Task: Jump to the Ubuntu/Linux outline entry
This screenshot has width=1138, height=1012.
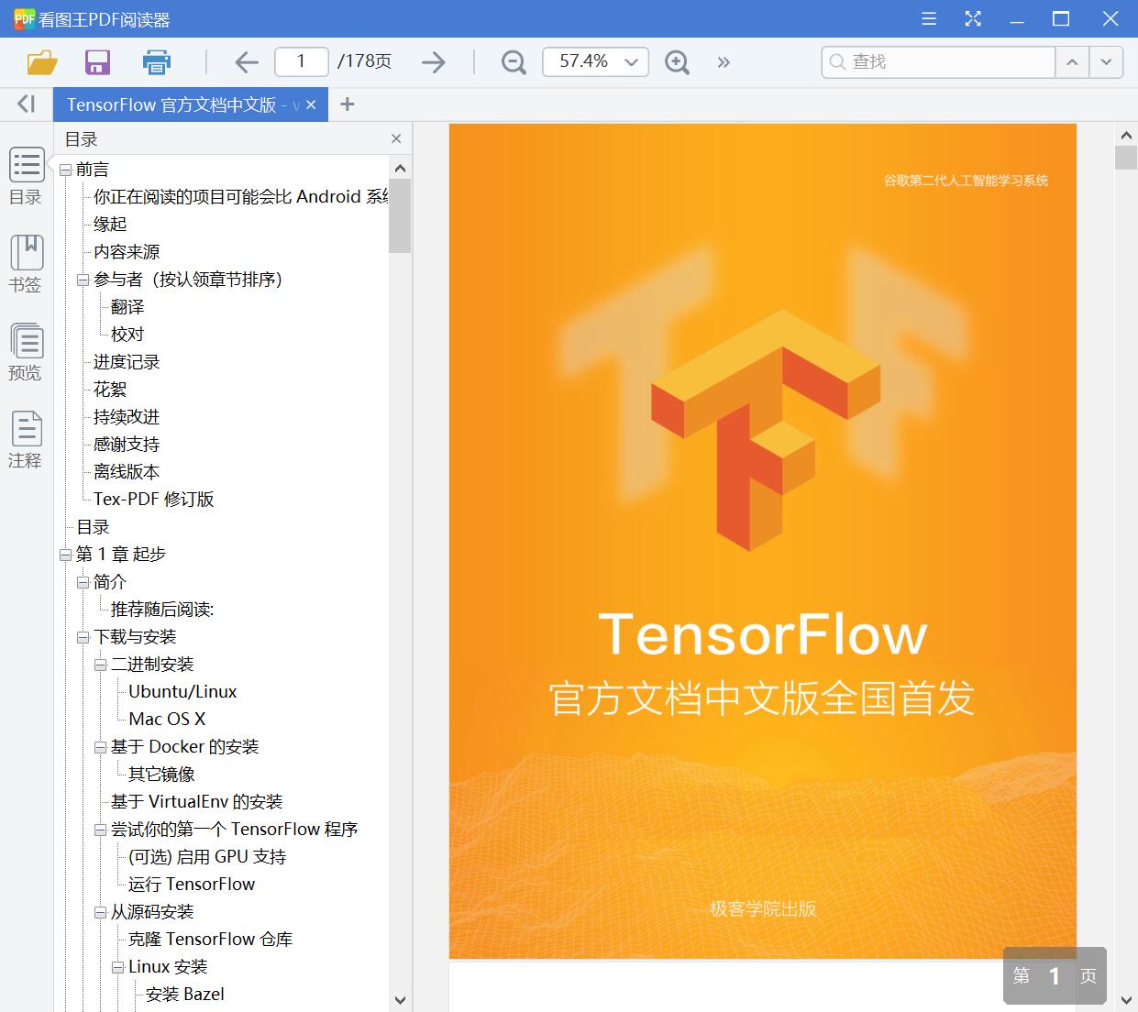Action: click(182, 691)
